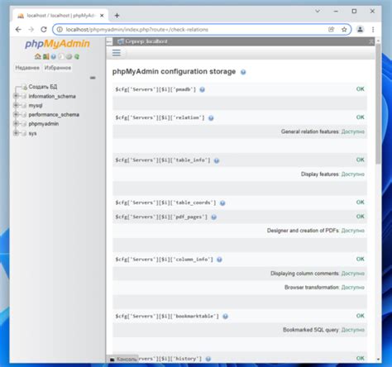Bookmark this page with the star icon

coord(344,30)
